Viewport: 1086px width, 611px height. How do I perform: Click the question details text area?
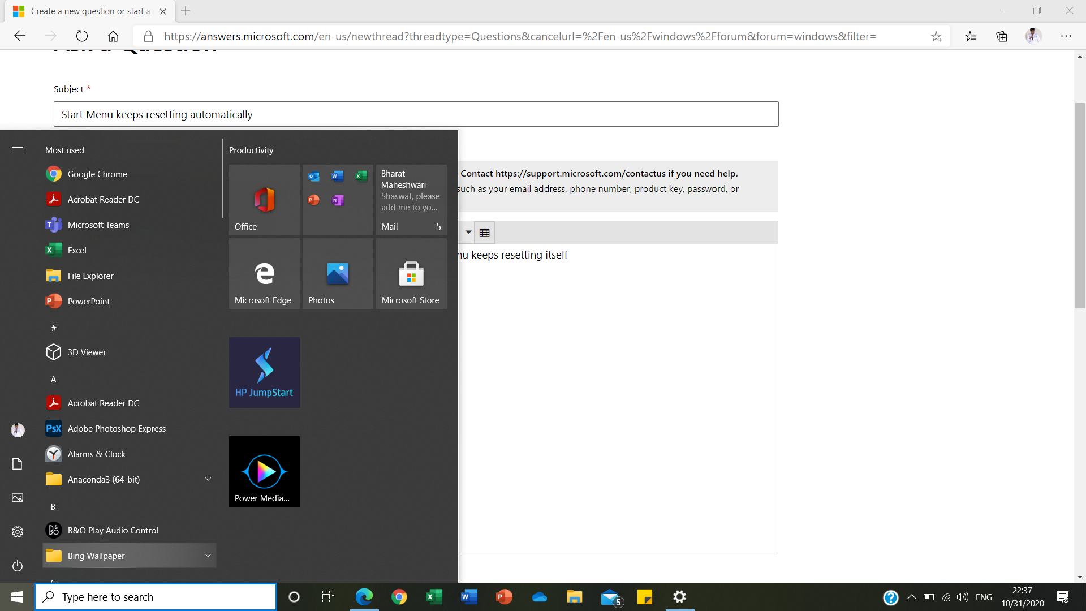click(618, 399)
